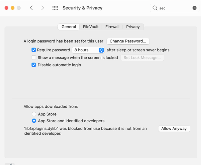201x165 pixels.
Task: Switch to the General tab
Action: point(69,27)
